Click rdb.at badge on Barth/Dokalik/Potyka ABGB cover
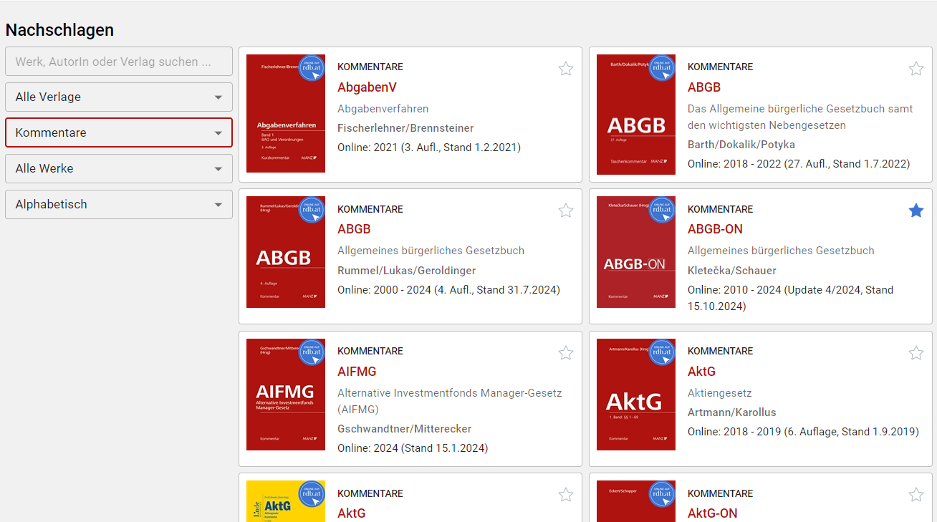 point(662,67)
